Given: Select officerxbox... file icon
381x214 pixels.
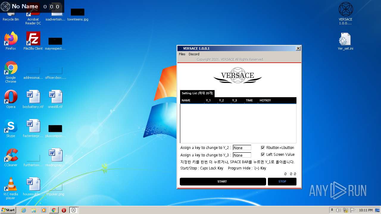Looking at the screenshot, I should point(55,73).
